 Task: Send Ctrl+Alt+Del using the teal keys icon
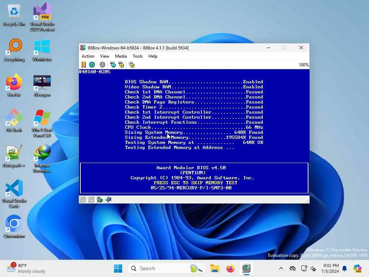point(113,65)
